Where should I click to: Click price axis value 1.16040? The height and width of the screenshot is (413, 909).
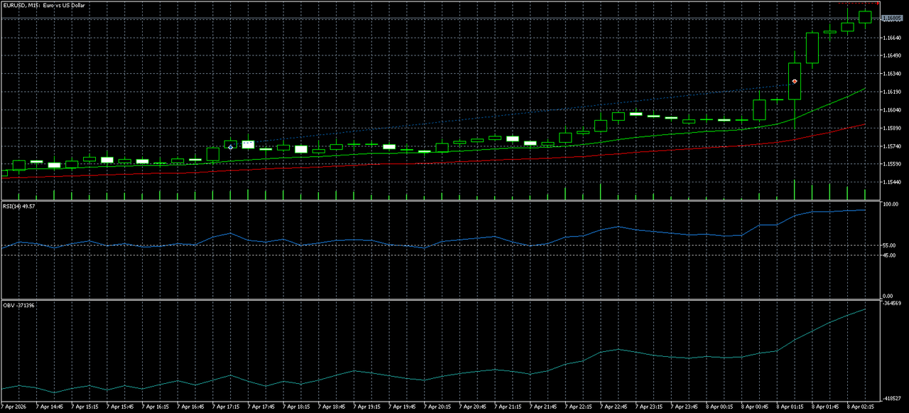(892, 110)
